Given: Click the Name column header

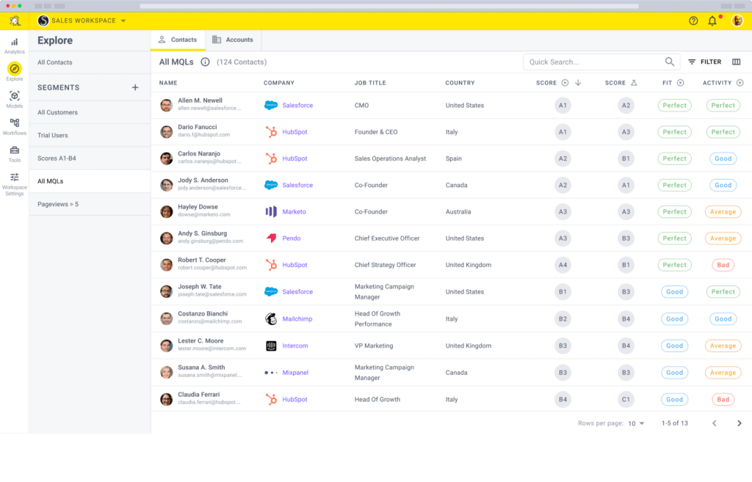Looking at the screenshot, I should click(168, 83).
